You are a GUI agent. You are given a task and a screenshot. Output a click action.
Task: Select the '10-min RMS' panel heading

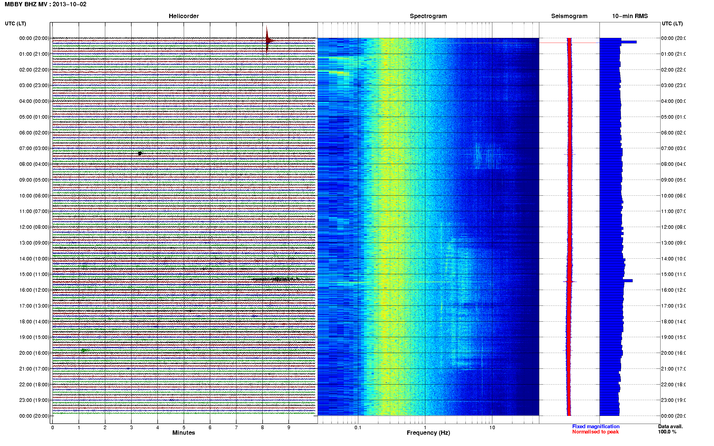coord(630,16)
